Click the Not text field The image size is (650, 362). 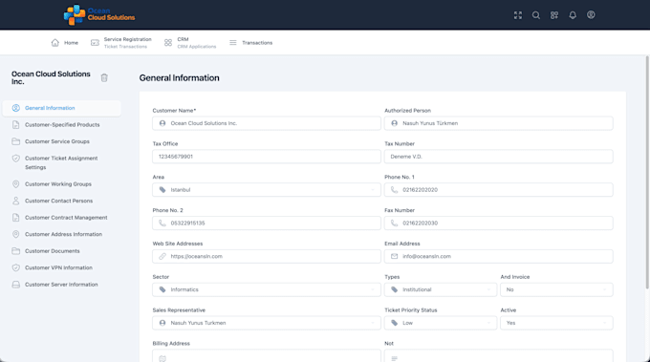click(x=498, y=355)
